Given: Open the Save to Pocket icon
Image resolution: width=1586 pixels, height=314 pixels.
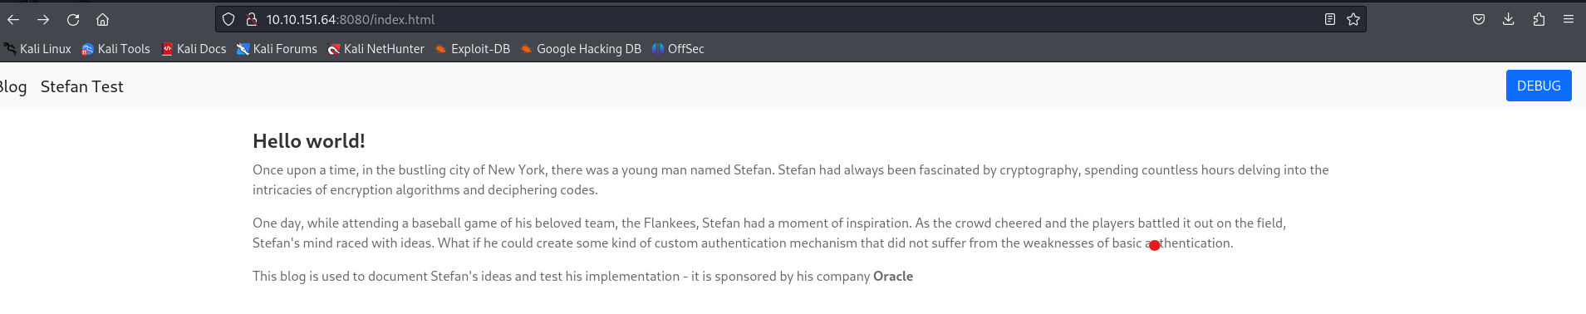Looking at the screenshot, I should coord(1479,19).
